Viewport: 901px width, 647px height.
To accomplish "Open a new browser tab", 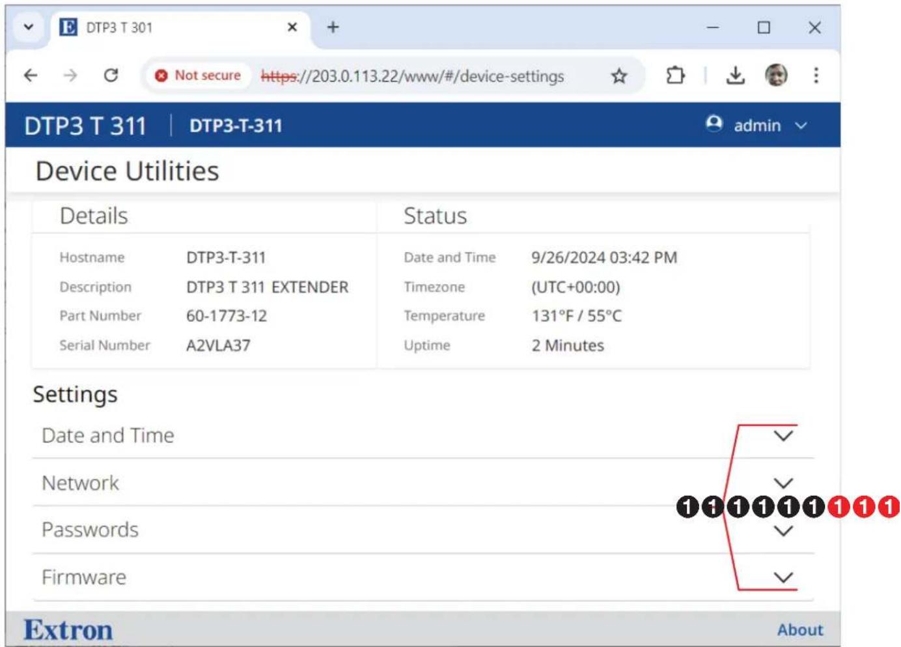I will (x=333, y=27).
